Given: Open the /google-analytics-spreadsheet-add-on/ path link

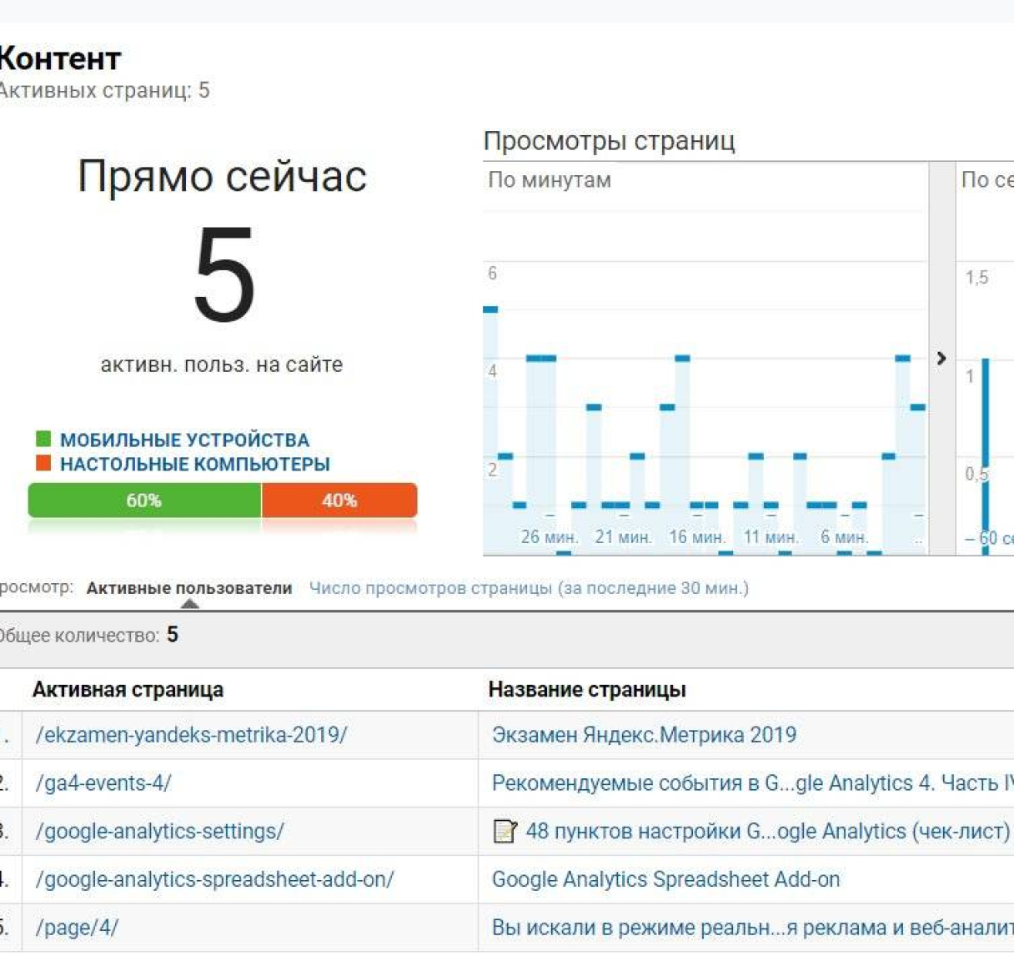Looking at the screenshot, I should point(214,879).
